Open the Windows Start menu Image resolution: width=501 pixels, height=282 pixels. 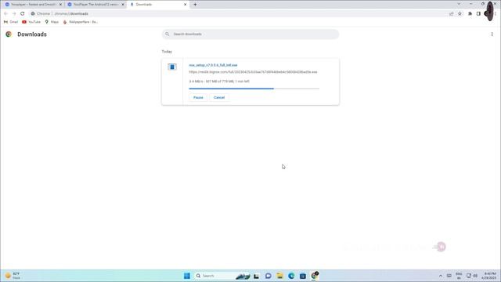point(187,276)
